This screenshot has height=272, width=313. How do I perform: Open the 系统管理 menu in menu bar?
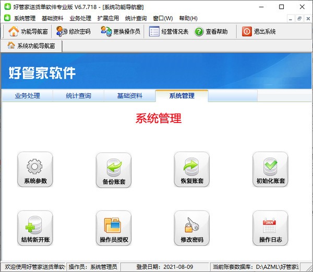[x=25, y=18]
